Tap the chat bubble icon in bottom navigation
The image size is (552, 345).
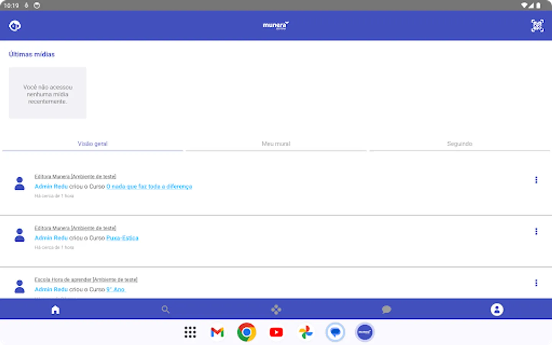click(x=386, y=309)
